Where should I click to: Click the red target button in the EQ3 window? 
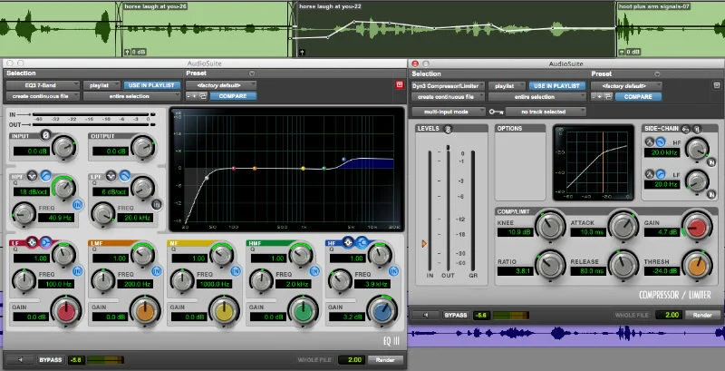point(400,84)
